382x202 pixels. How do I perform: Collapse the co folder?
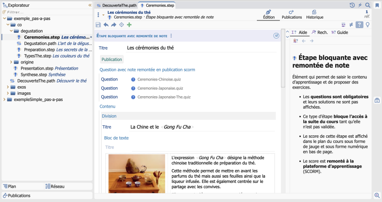[8, 25]
